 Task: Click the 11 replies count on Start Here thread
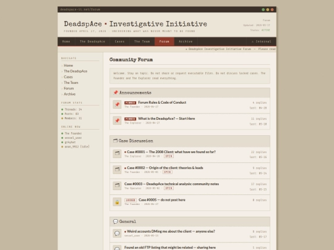click(259, 119)
